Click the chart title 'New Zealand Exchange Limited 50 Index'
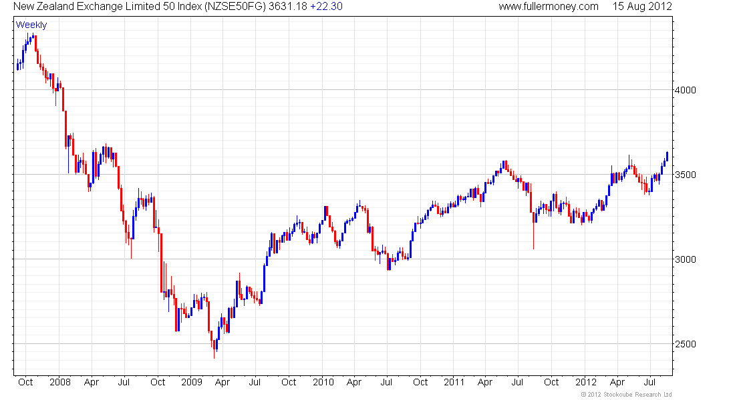The image size is (735, 400). tap(108, 7)
